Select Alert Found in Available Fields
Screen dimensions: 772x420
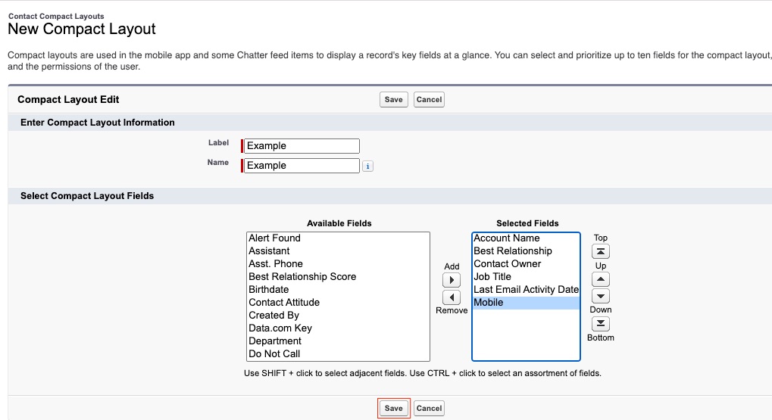pyautogui.click(x=275, y=238)
